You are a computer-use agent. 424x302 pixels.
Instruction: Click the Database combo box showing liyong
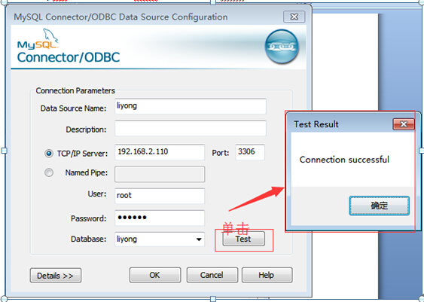[x=160, y=239]
